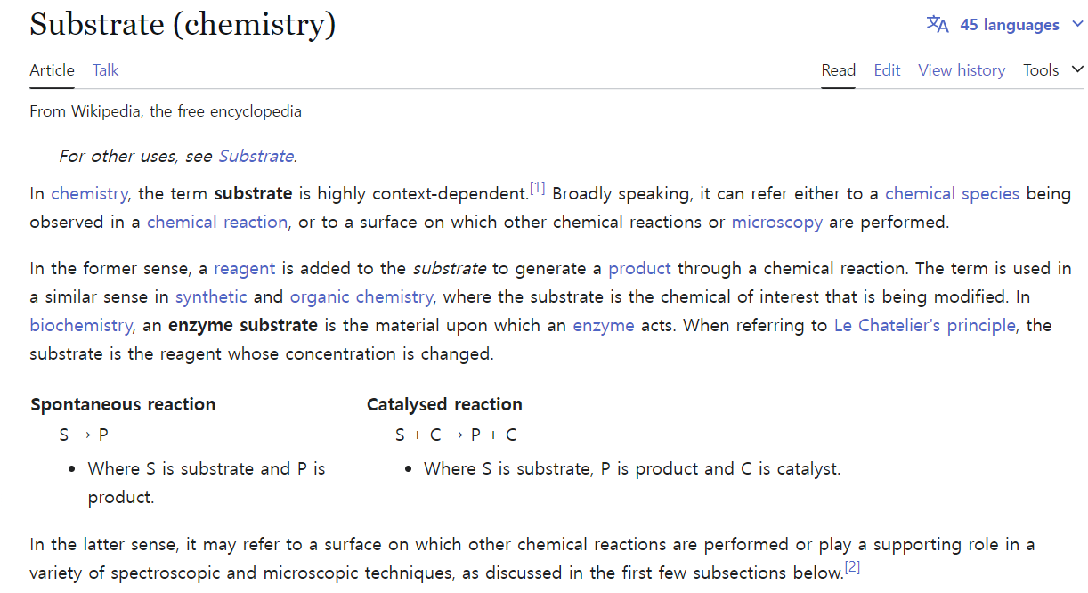Click the microscopy link
The image size is (1088, 593).
pyautogui.click(x=776, y=222)
